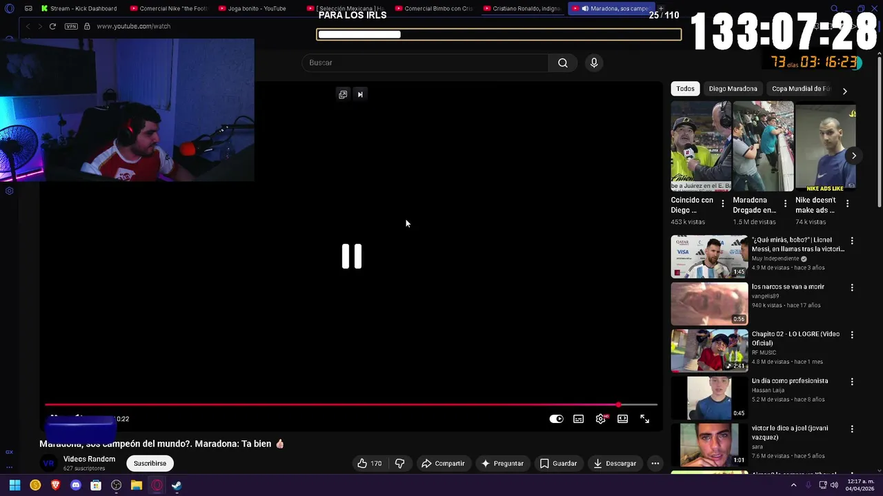Like the video with thumbs-up button
883x496 pixels.
coord(370,464)
